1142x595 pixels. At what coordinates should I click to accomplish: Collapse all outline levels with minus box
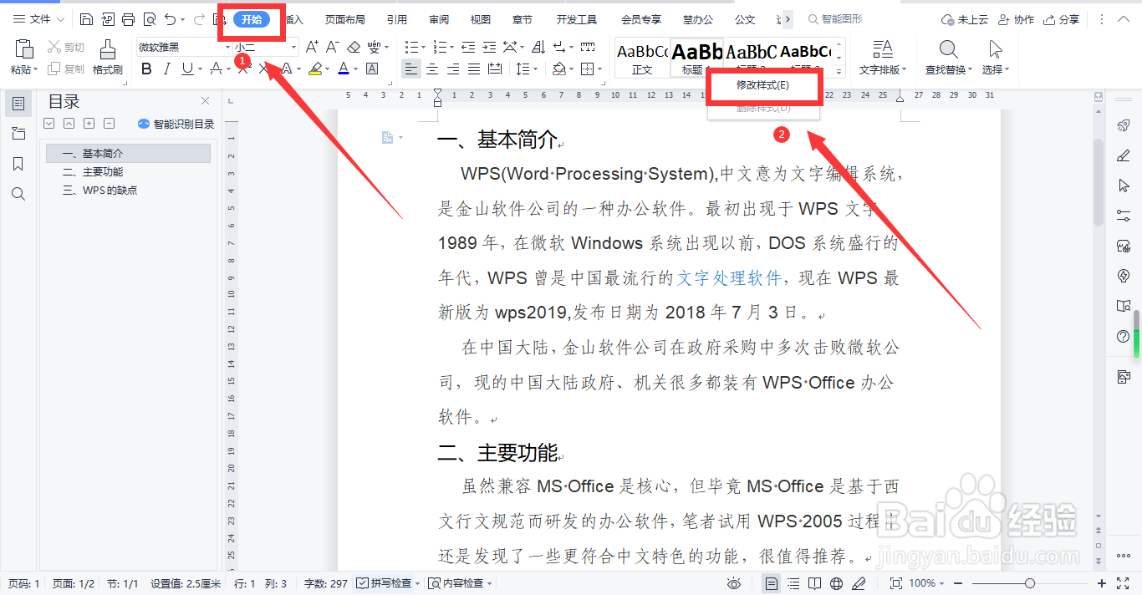point(109,124)
